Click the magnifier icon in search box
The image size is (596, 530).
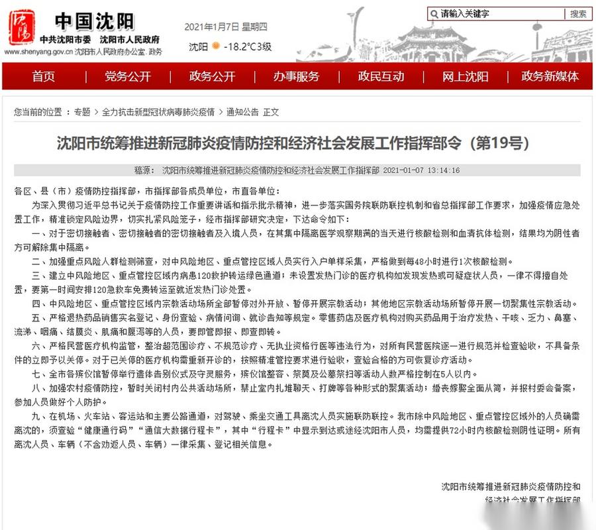pos(434,14)
